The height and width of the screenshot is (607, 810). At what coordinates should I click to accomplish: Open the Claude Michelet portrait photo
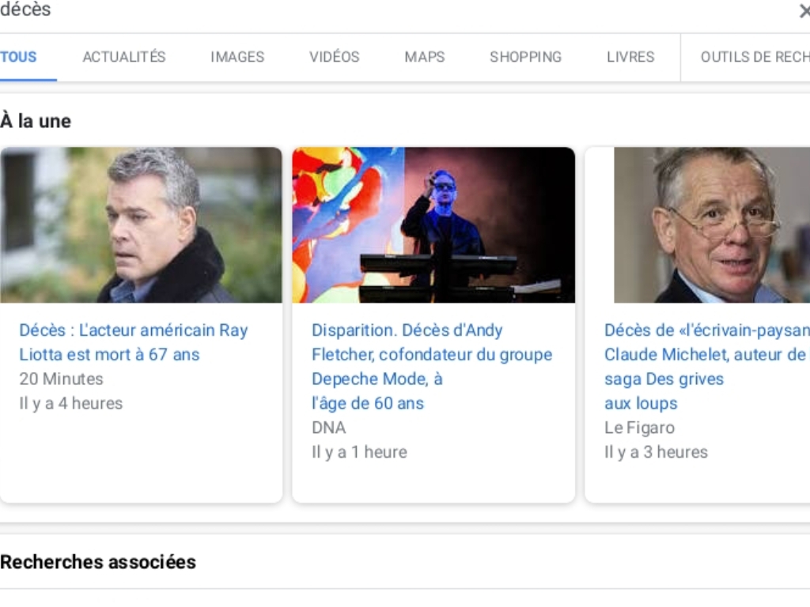(x=712, y=225)
